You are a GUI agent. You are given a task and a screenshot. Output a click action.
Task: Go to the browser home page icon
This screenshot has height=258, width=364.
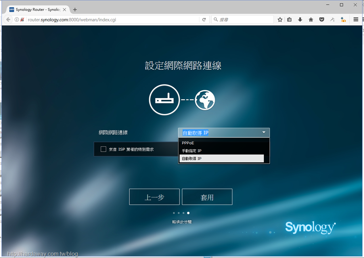pyautogui.click(x=311, y=20)
